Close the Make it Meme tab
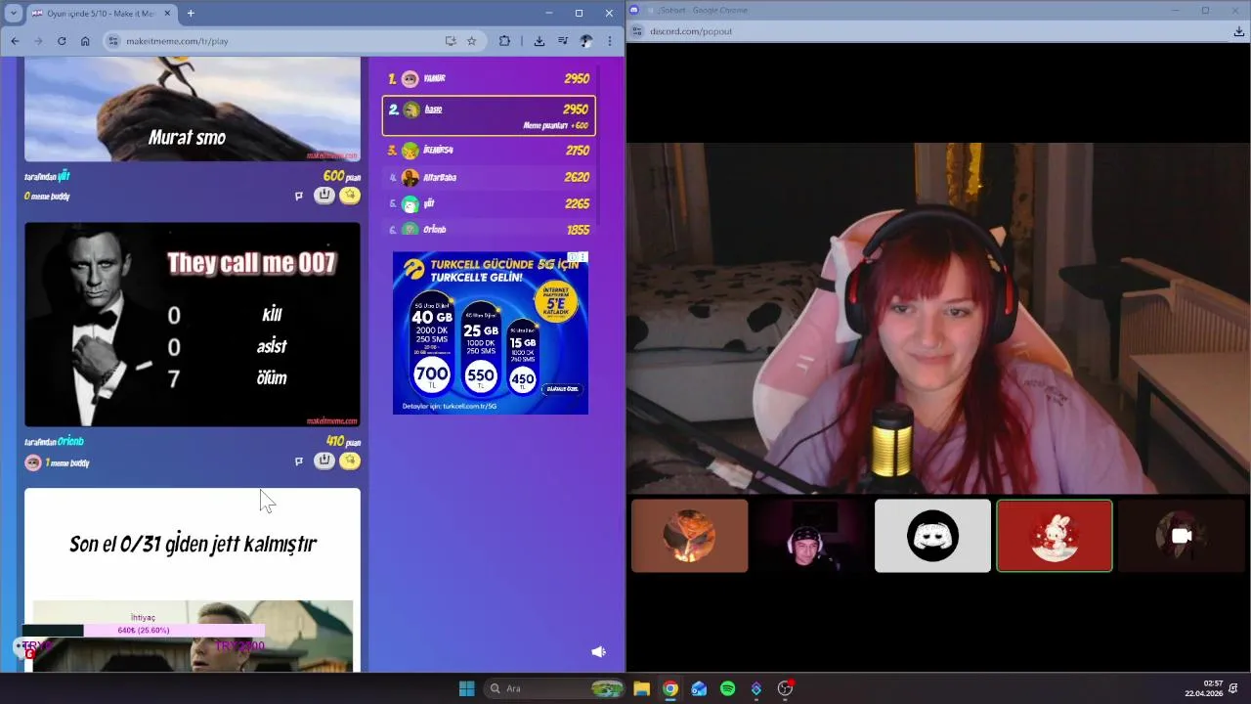Screen dimensions: 1251x704 (167, 13)
